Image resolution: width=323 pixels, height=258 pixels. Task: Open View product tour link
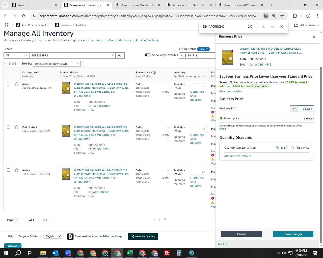[119, 40]
